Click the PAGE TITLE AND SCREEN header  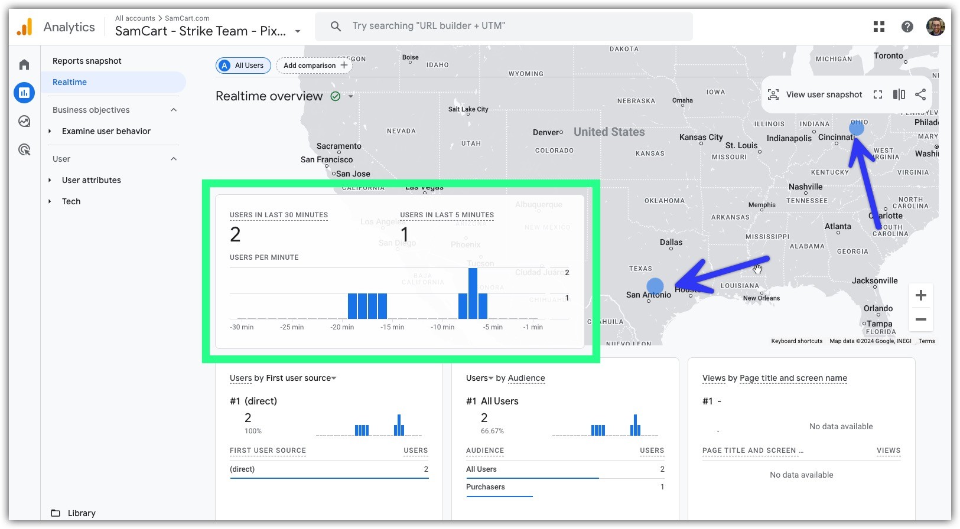click(x=753, y=450)
